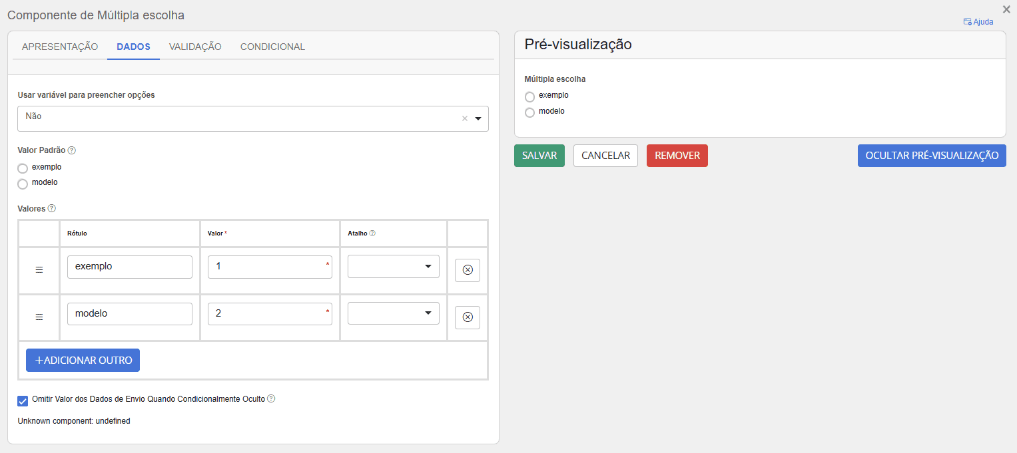Click the help icon next to Valor Padrão
This screenshot has height=453, width=1017.
(x=72, y=150)
